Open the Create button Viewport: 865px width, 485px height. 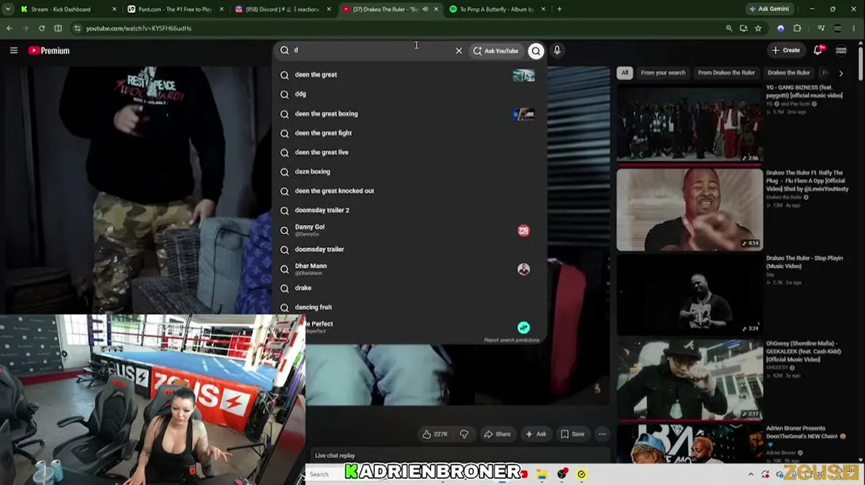coord(786,51)
